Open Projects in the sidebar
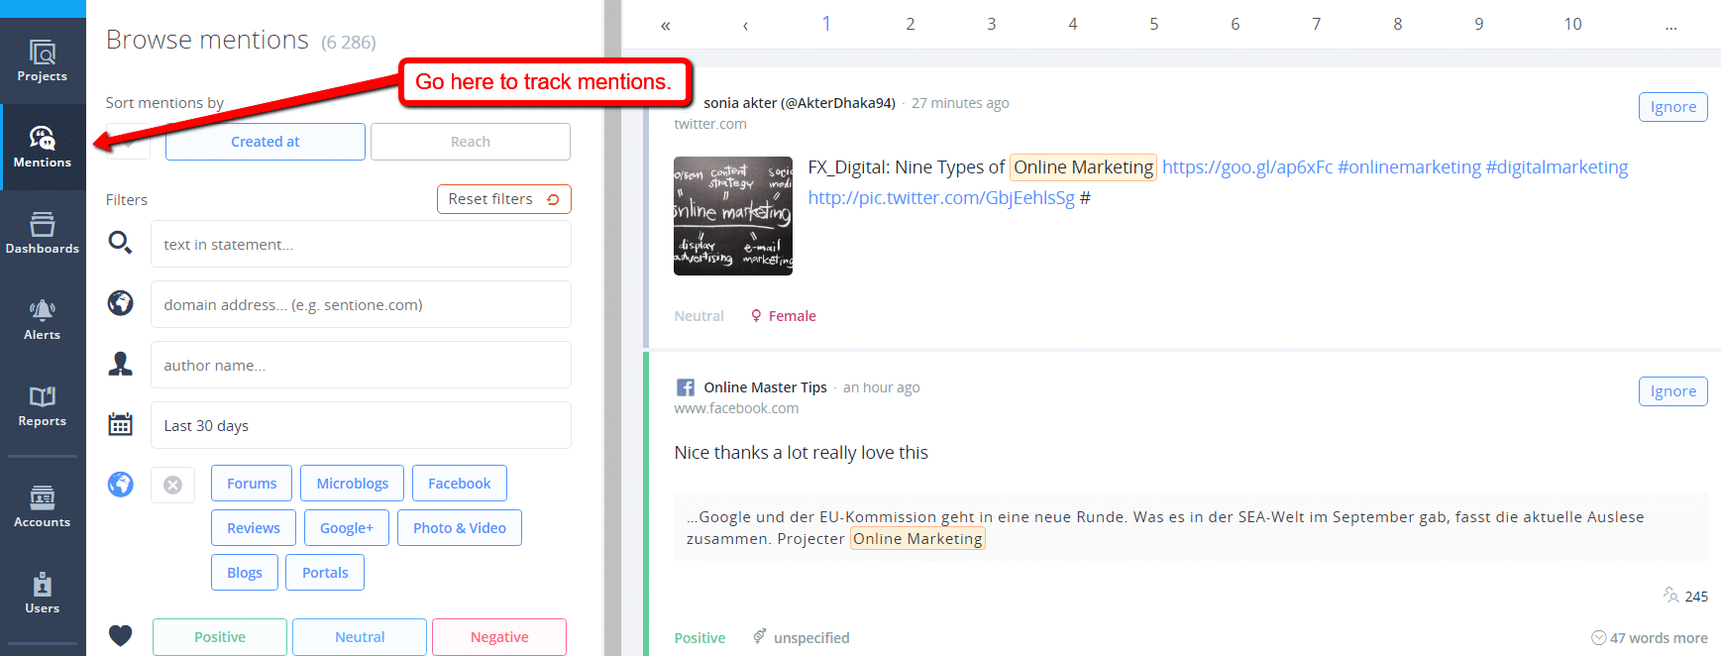 (x=42, y=60)
